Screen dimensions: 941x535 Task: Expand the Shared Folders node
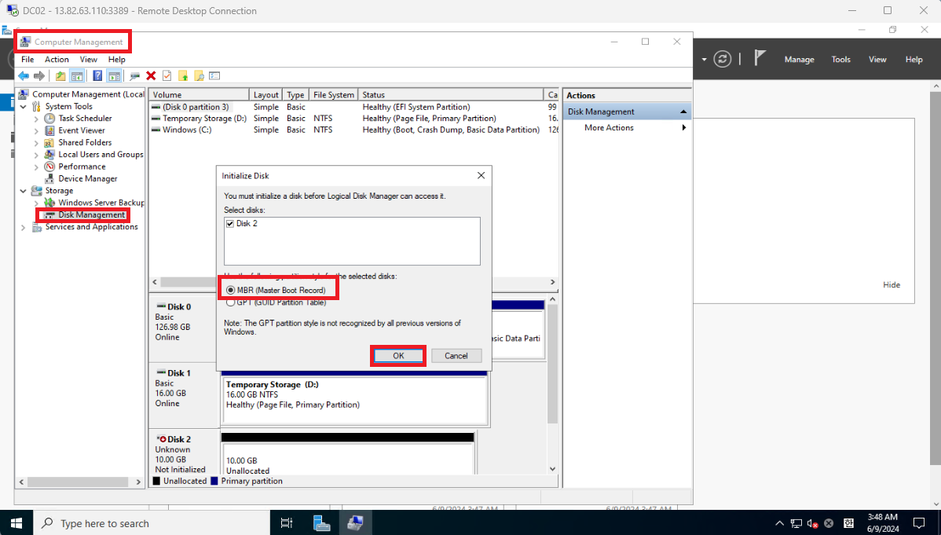click(36, 142)
